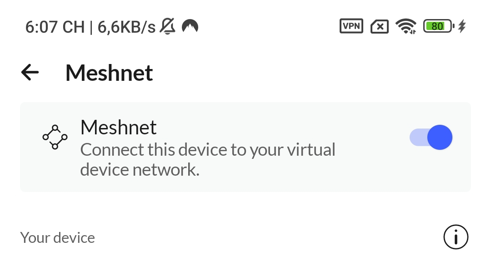The height and width of the screenshot is (261, 491).
Task: Tap the Meshnet page title
Action: click(x=109, y=73)
